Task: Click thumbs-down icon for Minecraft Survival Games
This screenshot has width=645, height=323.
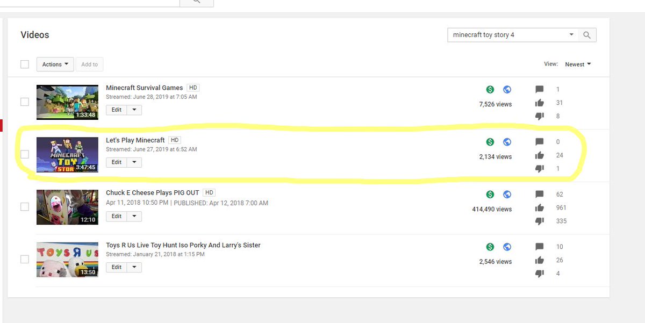Action: pyautogui.click(x=540, y=116)
